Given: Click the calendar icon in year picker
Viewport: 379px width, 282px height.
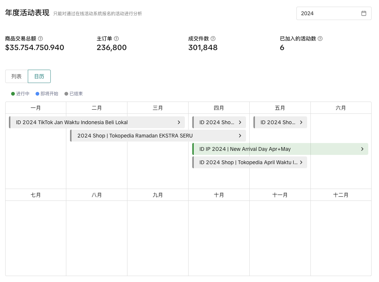Looking at the screenshot, I should [x=363, y=13].
